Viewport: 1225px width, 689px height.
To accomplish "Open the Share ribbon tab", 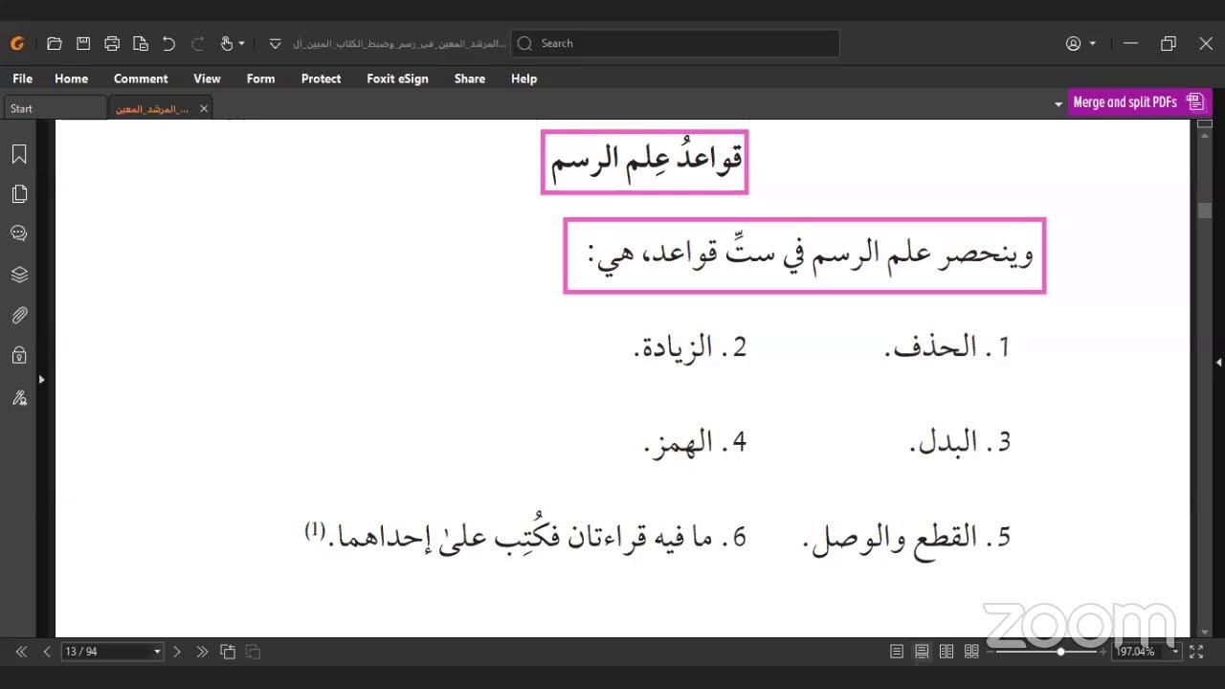I will [x=469, y=78].
